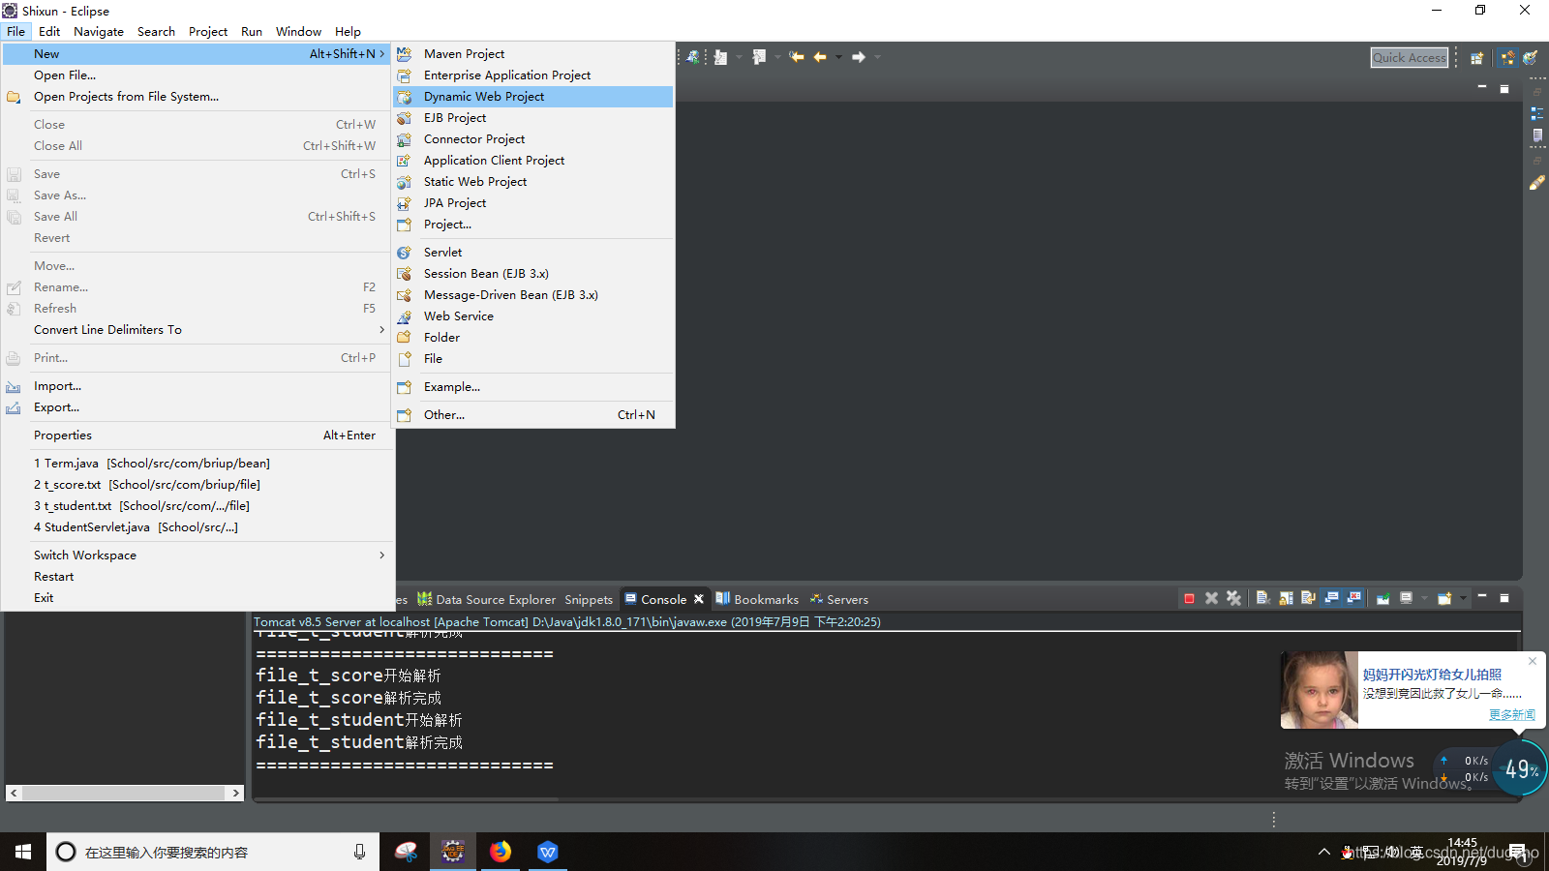
Task: Click the Open Perspective icon
Action: click(1477, 58)
